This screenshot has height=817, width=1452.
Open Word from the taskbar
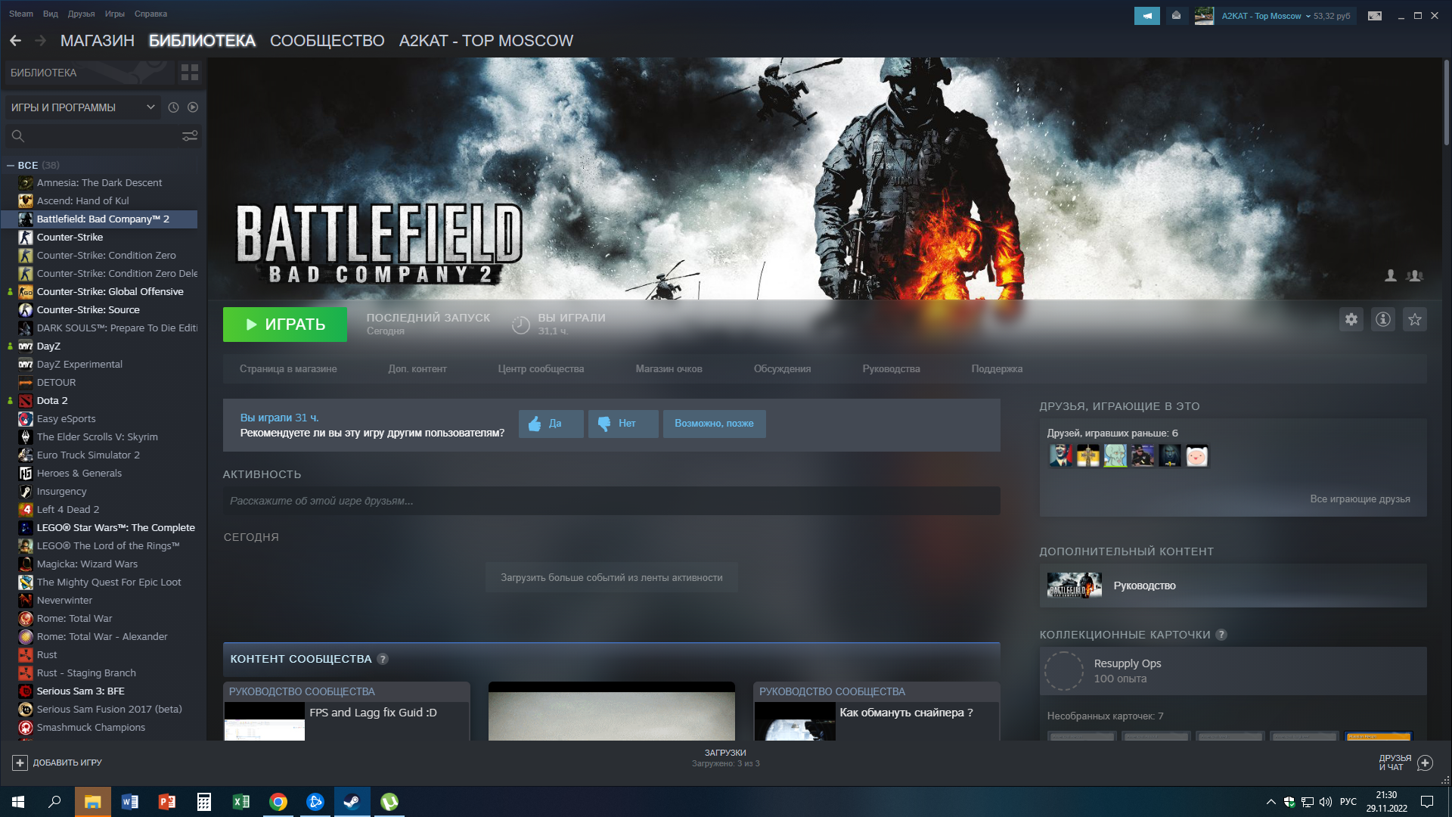(130, 802)
